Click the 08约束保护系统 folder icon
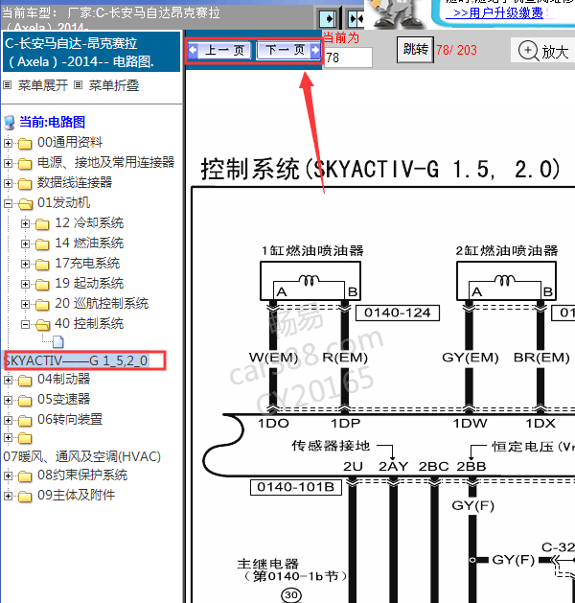Screen dimensions: 575x603 (25, 476)
